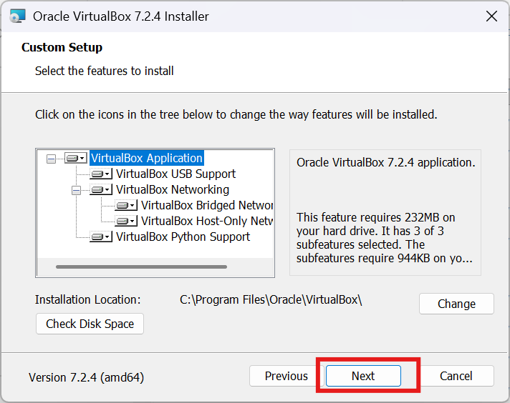
Task: Open VirtualBox Bridged Networking feature dropdown icon
Action: tap(126, 205)
